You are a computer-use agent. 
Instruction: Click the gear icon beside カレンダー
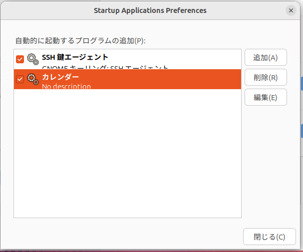coord(33,79)
